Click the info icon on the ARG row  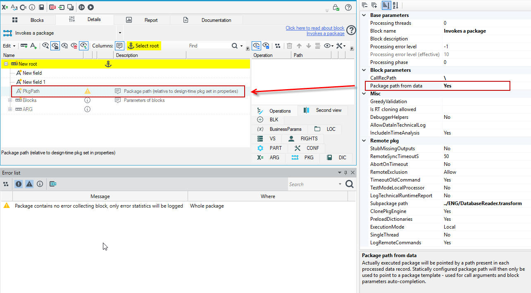pyautogui.click(x=87, y=109)
